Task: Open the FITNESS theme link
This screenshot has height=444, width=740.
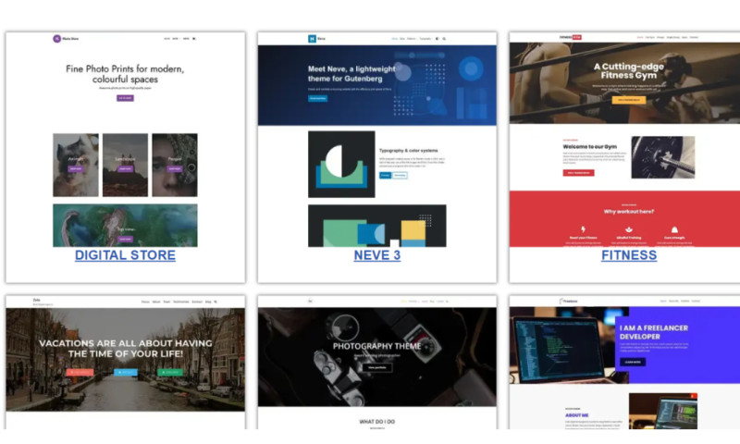Action: pos(629,255)
